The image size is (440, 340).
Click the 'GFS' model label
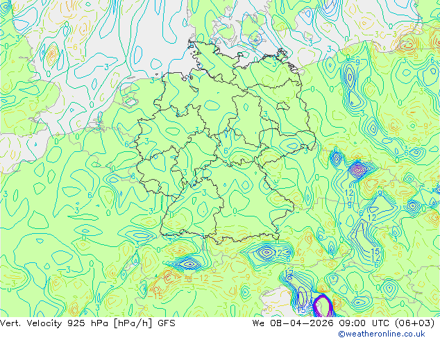pyautogui.click(x=167, y=323)
